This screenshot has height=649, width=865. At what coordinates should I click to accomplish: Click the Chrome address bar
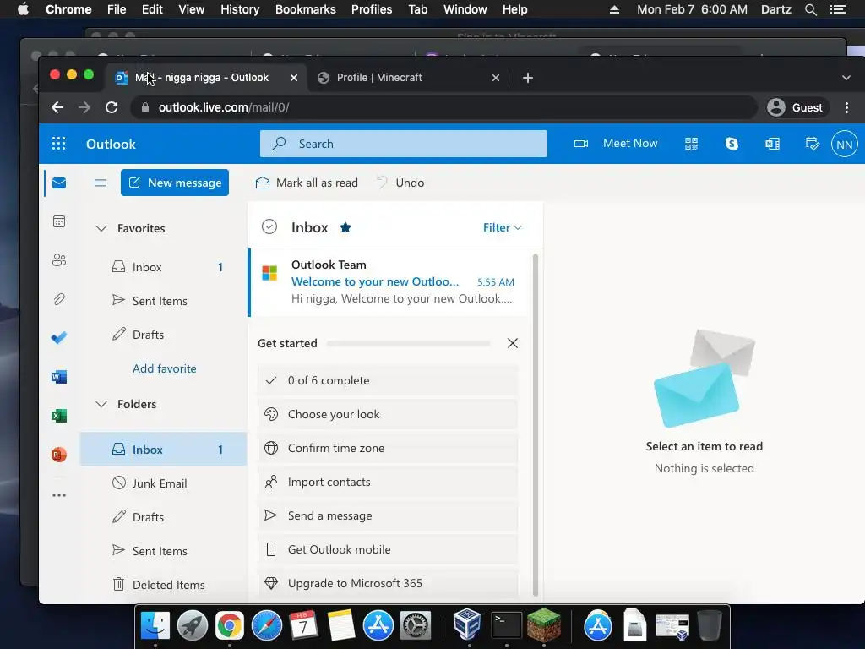pos(444,107)
